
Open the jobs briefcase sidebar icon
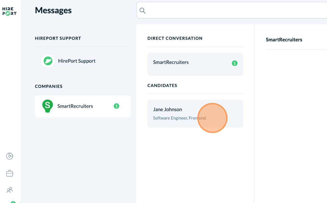(x=10, y=173)
